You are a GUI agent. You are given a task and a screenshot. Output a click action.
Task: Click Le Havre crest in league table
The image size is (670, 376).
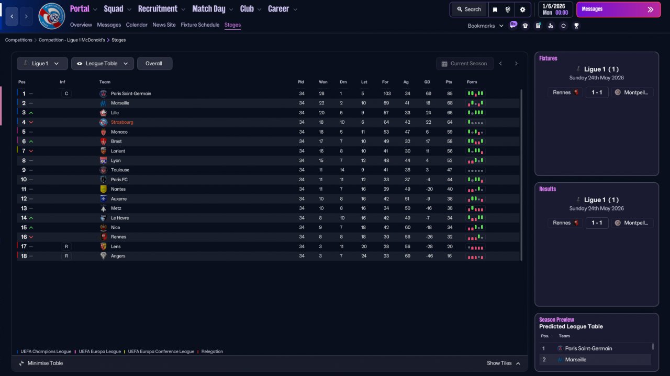pos(103,218)
